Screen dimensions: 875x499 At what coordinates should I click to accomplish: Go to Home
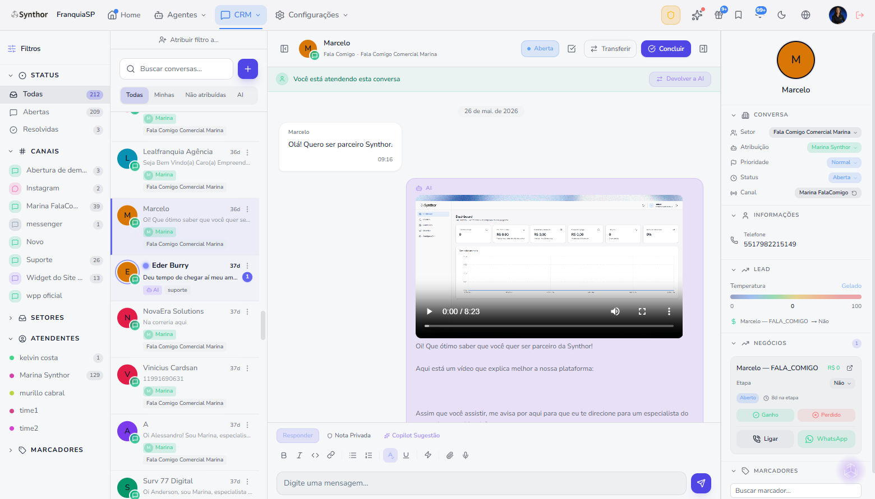click(124, 15)
